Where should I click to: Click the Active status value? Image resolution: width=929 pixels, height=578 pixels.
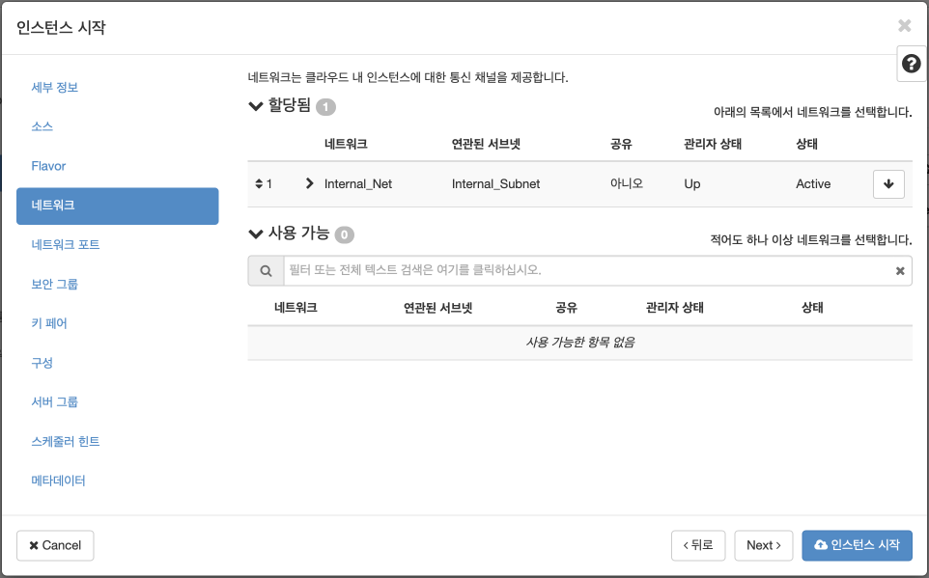coord(813,183)
